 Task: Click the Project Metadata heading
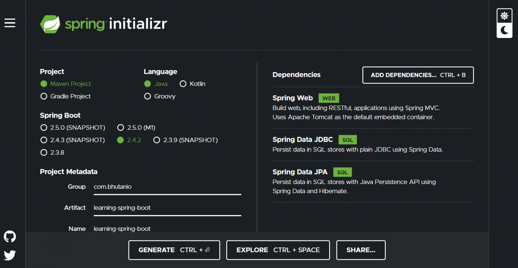(x=68, y=172)
